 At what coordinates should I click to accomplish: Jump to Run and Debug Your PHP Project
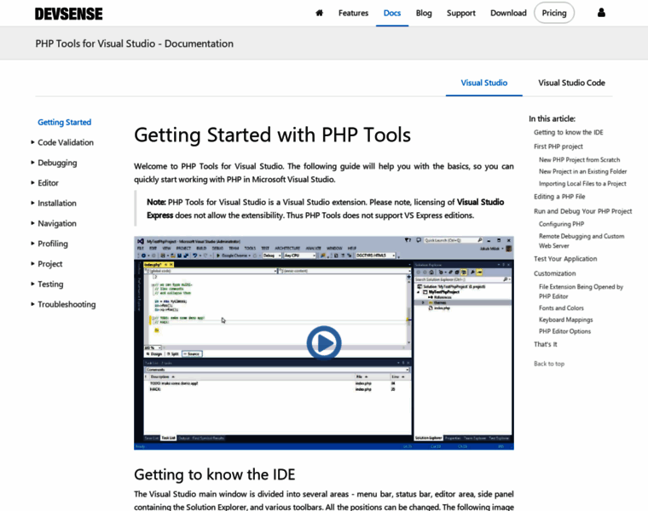coord(582,211)
